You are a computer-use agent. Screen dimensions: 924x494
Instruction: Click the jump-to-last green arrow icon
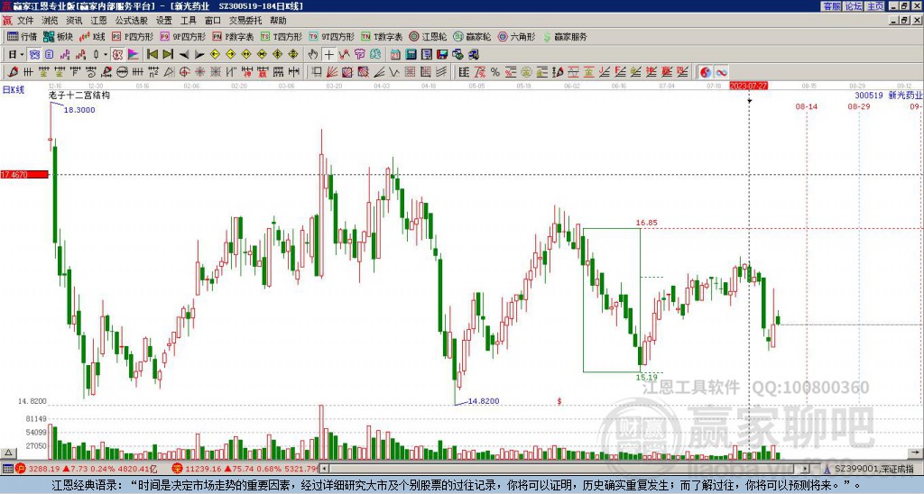pos(168,55)
